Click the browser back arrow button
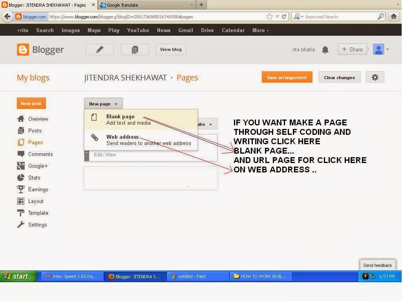402x301 pixels. pos(7,16)
